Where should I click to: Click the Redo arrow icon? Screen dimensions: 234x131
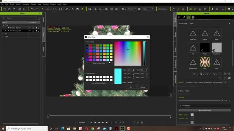click(37, 9)
